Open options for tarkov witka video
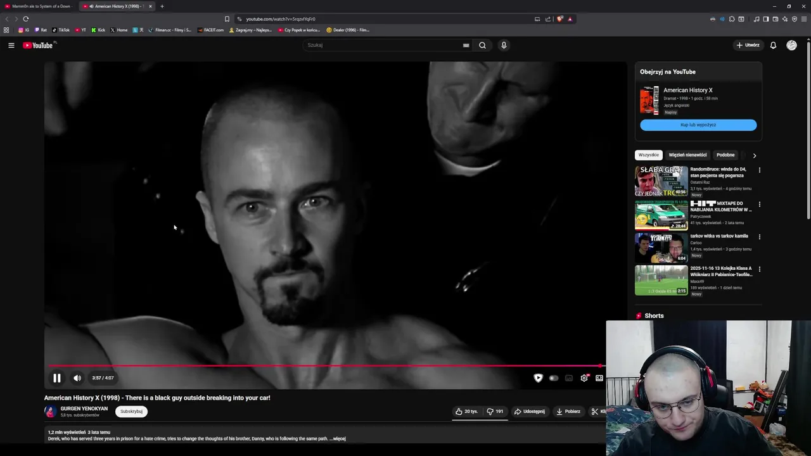Image resolution: width=811 pixels, height=456 pixels. coord(759,237)
